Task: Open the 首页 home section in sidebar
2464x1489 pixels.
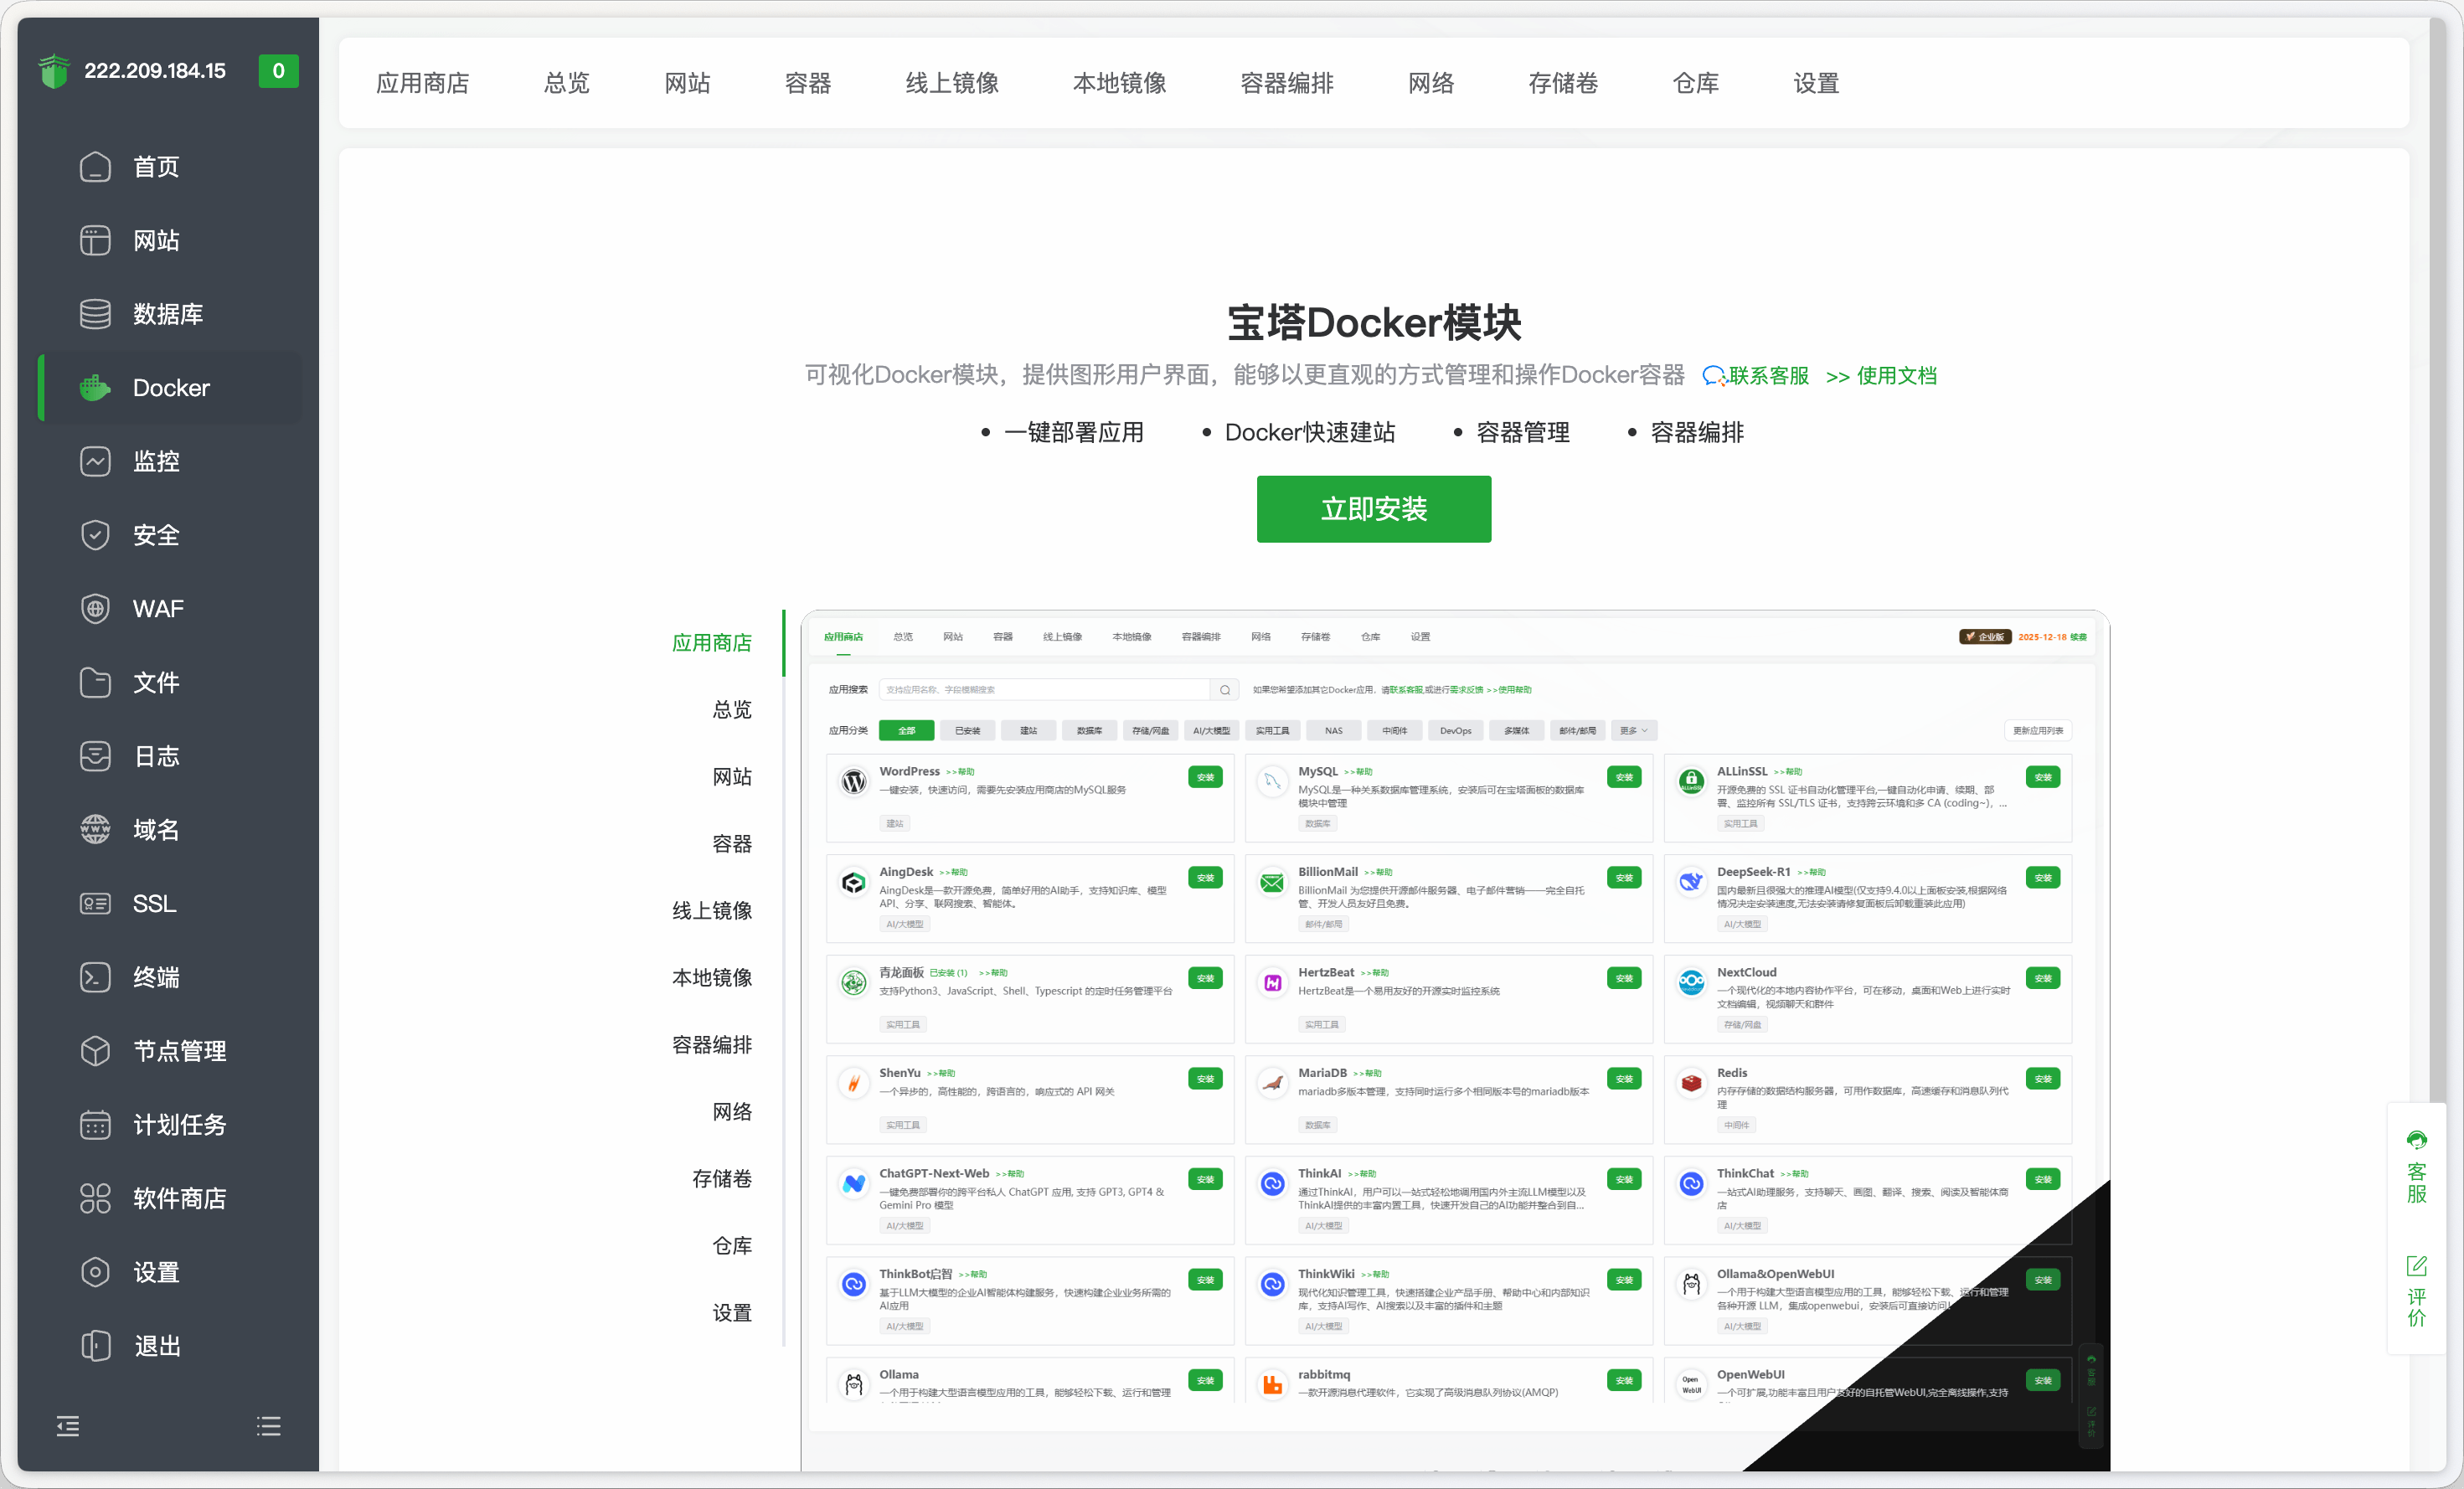Action: [x=155, y=166]
